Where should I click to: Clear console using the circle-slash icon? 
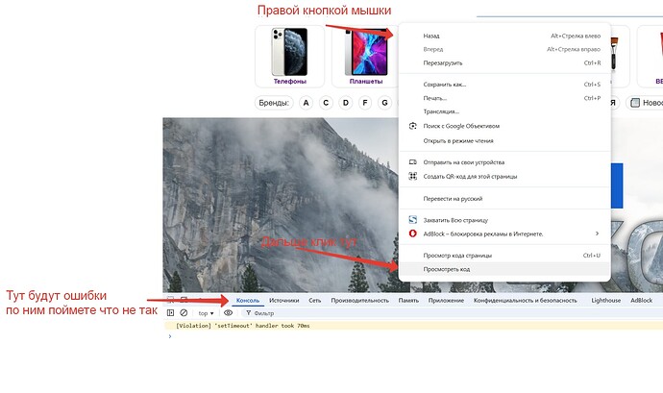tap(184, 313)
